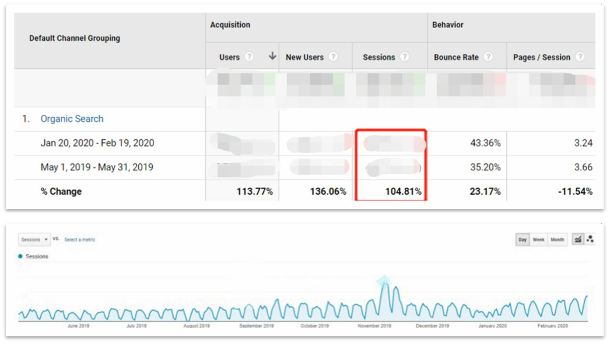Switch to motion chart icon
This screenshot has height=344, width=610.
590,239
